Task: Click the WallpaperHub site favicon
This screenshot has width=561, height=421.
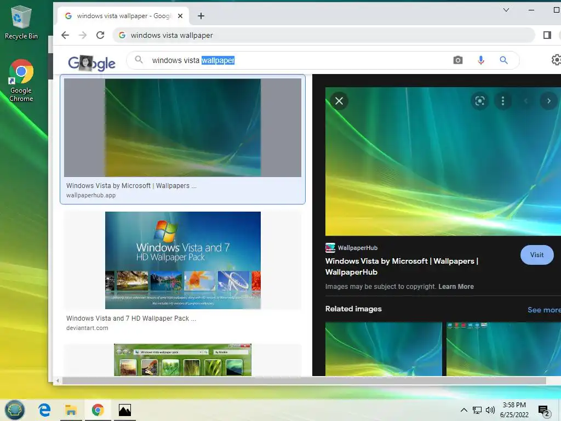Action: point(330,248)
